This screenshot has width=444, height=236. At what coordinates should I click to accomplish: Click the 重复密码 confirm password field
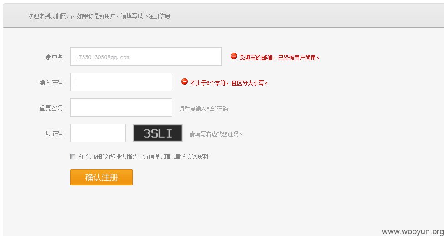(121, 108)
